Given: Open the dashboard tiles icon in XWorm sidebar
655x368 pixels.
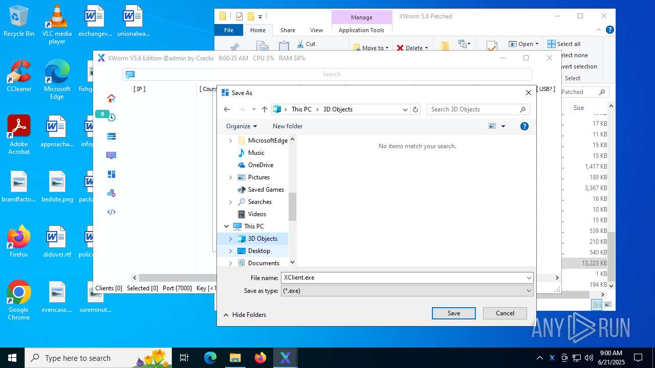Looking at the screenshot, I should point(111,174).
